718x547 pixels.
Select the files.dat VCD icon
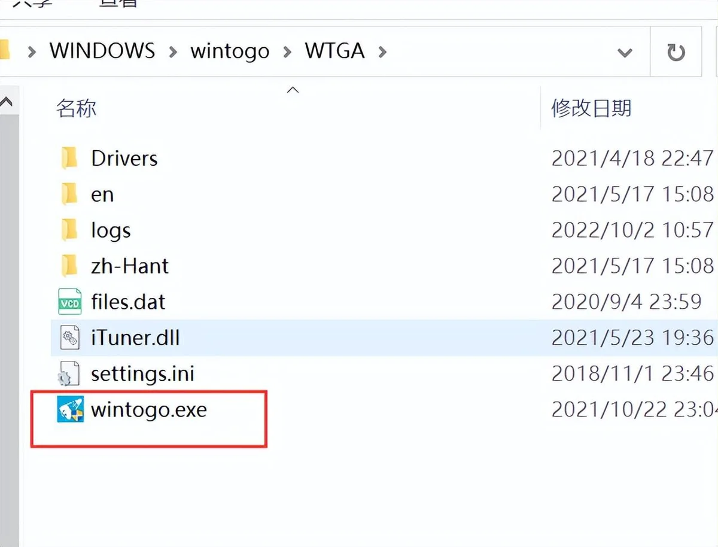point(69,302)
